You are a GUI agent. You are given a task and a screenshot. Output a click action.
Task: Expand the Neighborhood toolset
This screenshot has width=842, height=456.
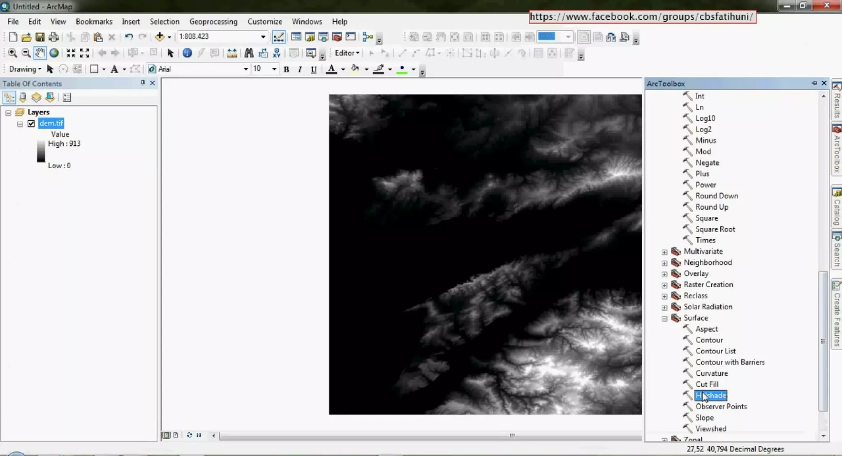pos(664,263)
